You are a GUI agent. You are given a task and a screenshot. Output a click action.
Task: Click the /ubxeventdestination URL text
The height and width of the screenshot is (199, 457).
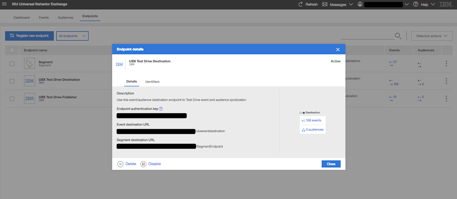[x=210, y=131]
